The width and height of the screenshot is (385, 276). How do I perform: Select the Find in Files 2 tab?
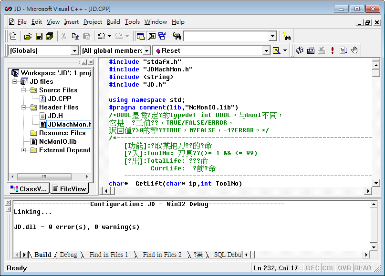point(162,255)
